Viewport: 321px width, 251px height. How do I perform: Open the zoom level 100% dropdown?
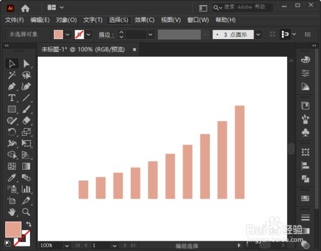pyautogui.click(x=67, y=246)
